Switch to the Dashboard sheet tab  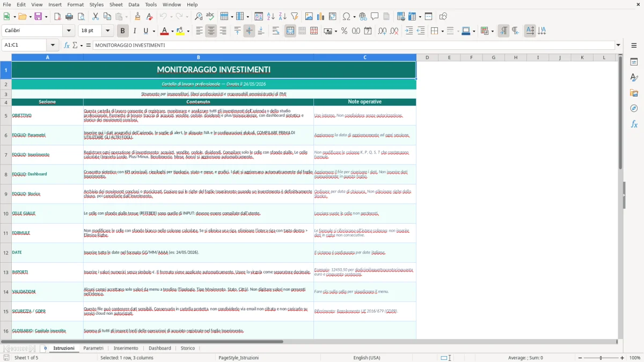tap(160, 348)
